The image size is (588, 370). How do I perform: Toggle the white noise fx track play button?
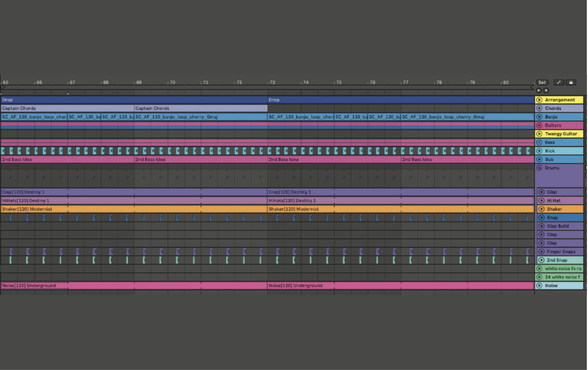(x=539, y=268)
